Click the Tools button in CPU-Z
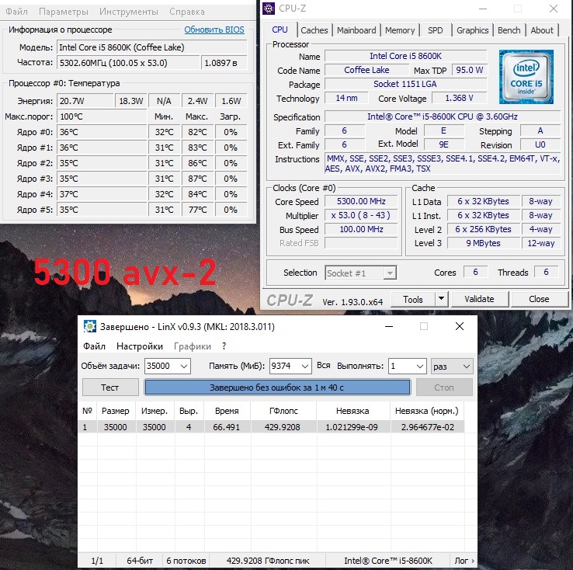 (413, 300)
